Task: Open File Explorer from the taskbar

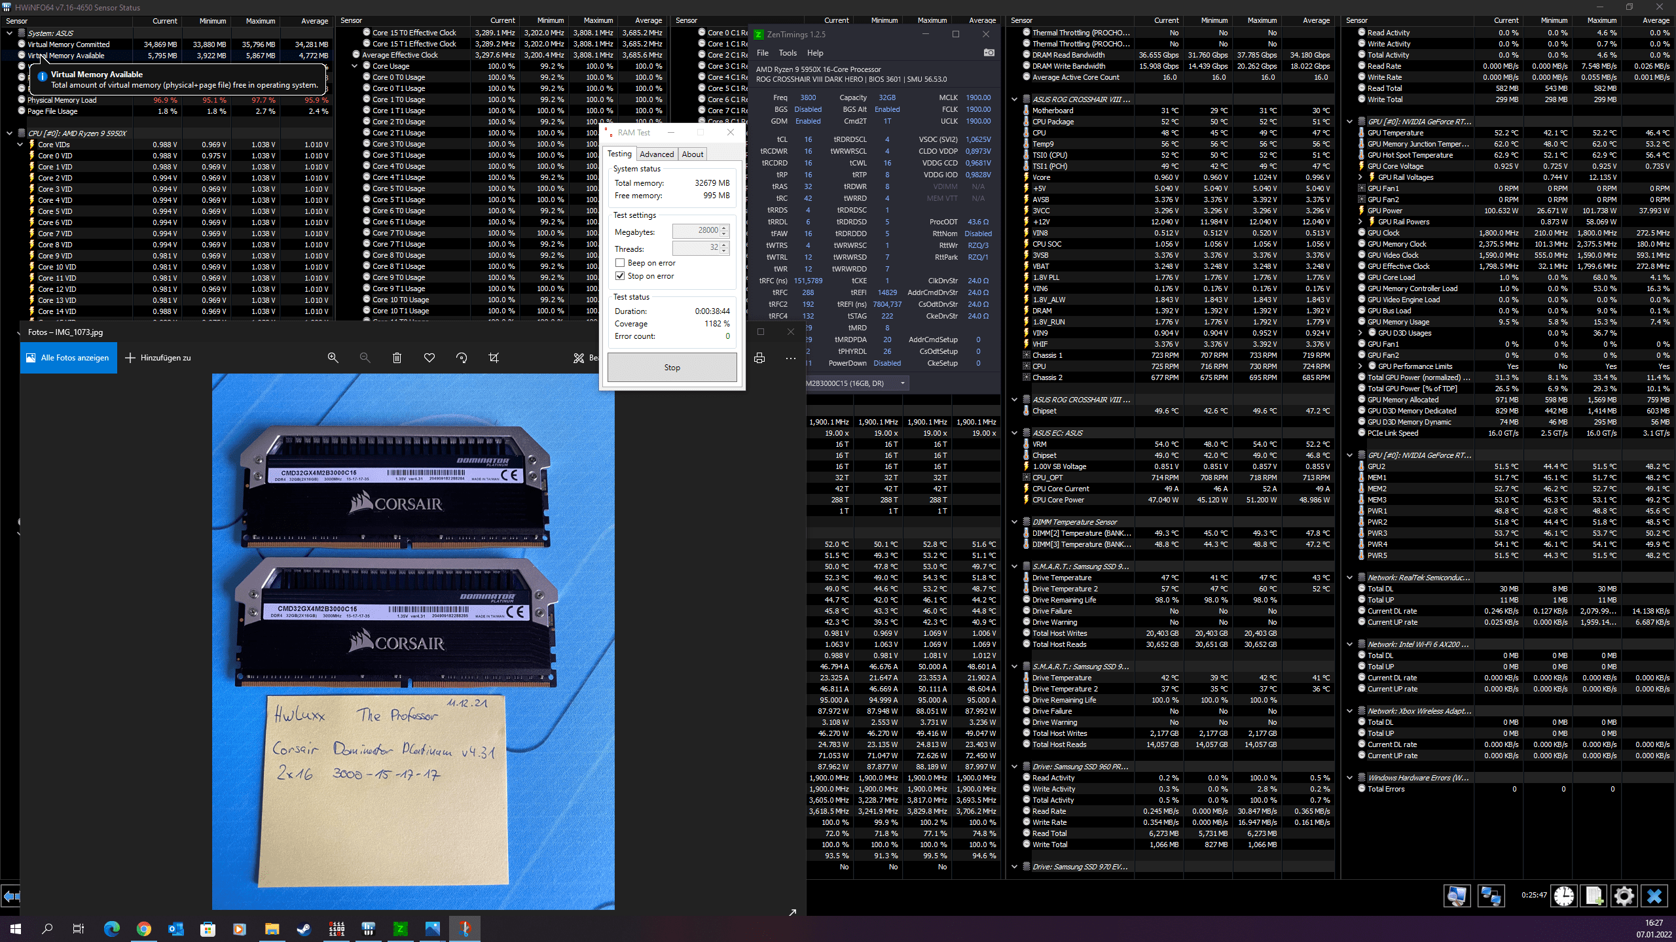Action: [272, 928]
